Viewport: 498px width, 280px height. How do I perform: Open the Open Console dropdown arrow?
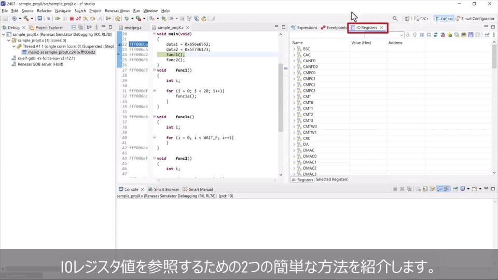(x=480, y=189)
